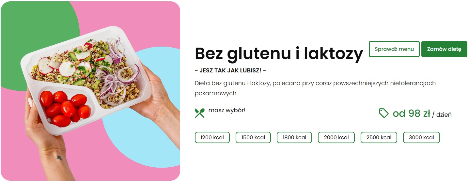Choose the 3000 kcal option
Screen dimensions: 468x182
[421, 137]
